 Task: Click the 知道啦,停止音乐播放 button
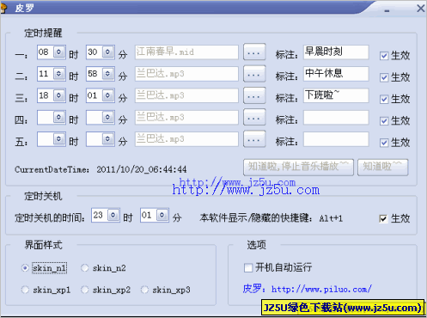click(298, 167)
